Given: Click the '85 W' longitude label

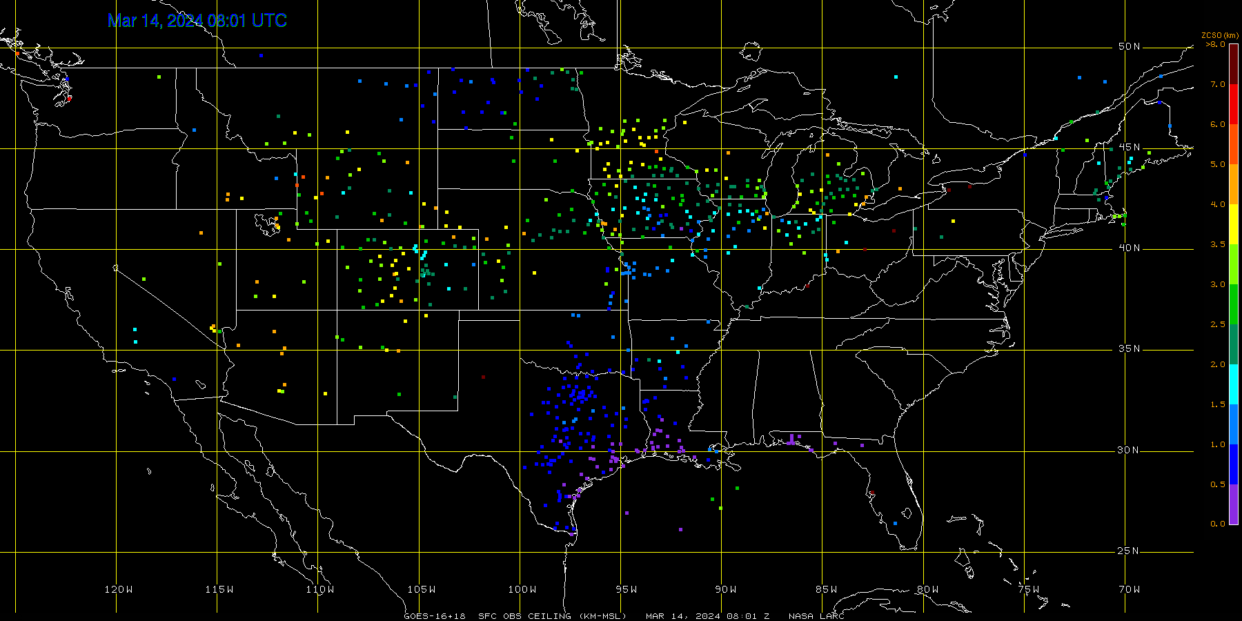Looking at the screenshot, I should pyautogui.click(x=827, y=589).
